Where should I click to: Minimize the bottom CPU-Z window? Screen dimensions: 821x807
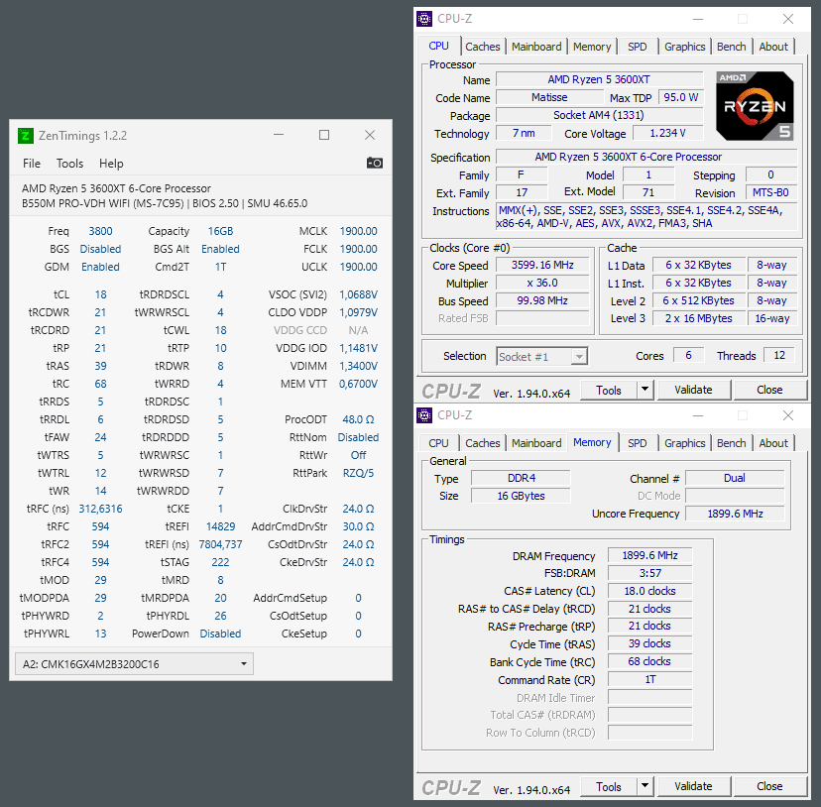(x=697, y=415)
